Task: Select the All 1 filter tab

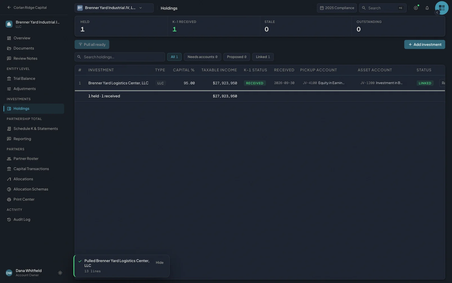Action: 174,57
